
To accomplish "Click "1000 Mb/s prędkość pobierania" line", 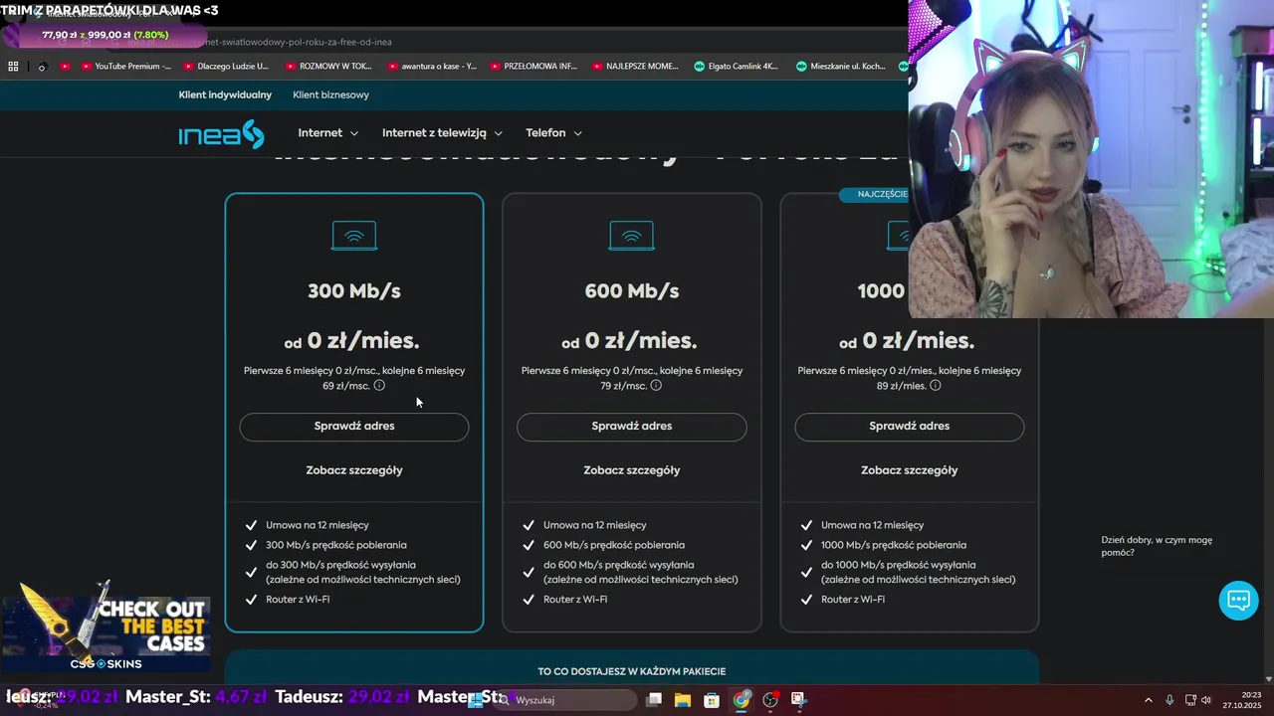I will [x=894, y=545].
